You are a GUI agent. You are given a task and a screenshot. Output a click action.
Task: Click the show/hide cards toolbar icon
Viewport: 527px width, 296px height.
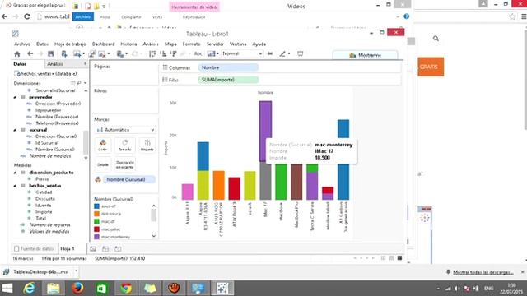coord(212,53)
